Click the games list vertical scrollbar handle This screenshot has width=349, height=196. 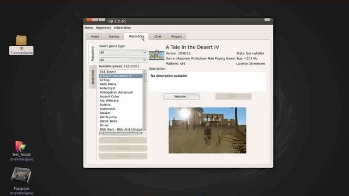146,77
